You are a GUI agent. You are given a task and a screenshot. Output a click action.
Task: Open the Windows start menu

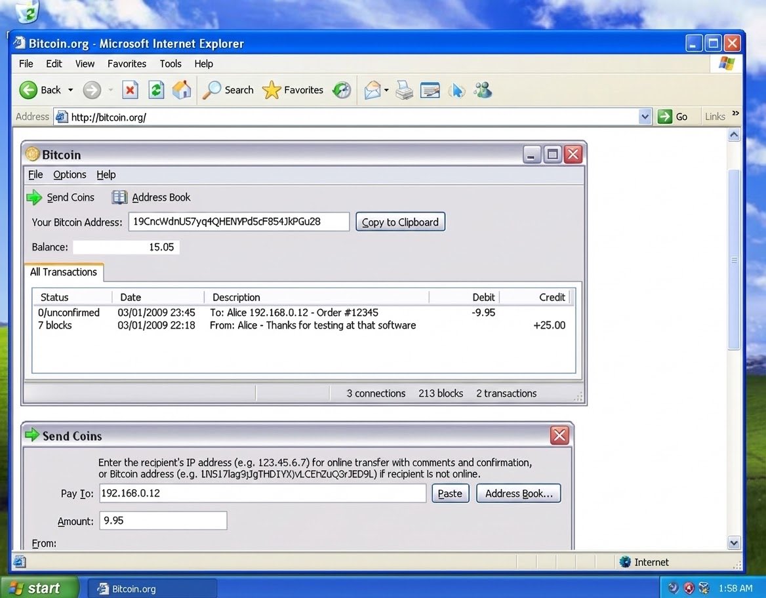[x=38, y=588]
